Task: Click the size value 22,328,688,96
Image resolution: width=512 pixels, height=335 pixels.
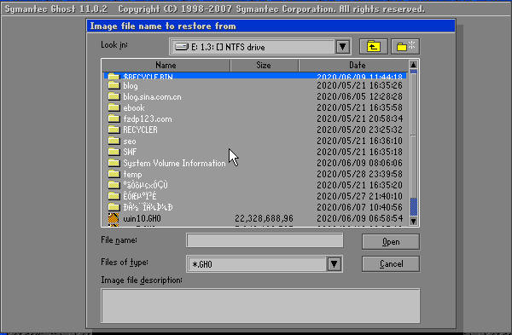Action: click(264, 218)
